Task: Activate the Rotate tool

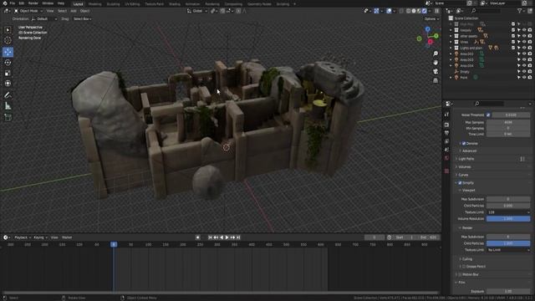Action: click(8, 63)
